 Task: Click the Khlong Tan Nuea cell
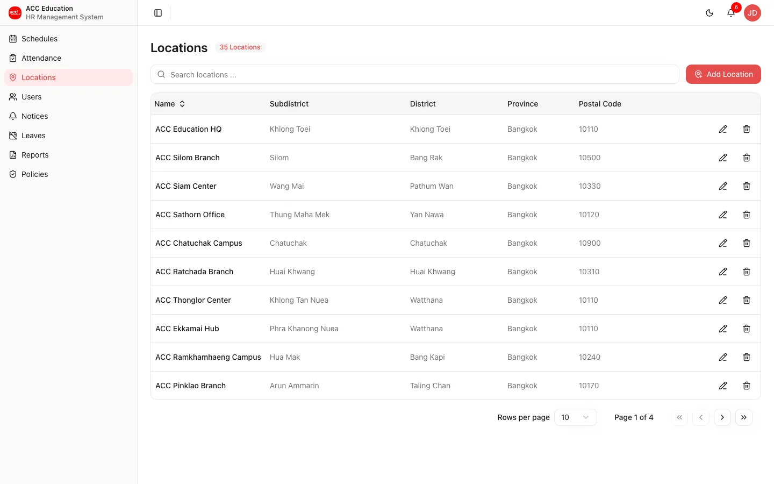(x=299, y=300)
